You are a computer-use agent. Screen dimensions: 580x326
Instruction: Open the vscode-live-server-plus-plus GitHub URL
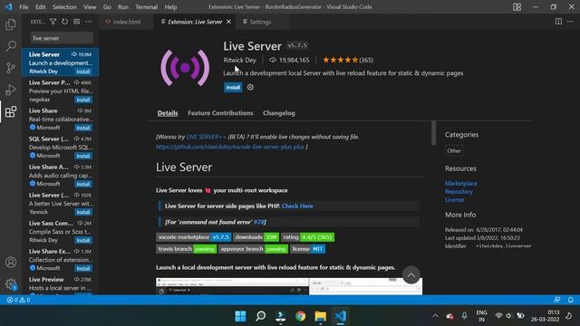tap(230, 147)
